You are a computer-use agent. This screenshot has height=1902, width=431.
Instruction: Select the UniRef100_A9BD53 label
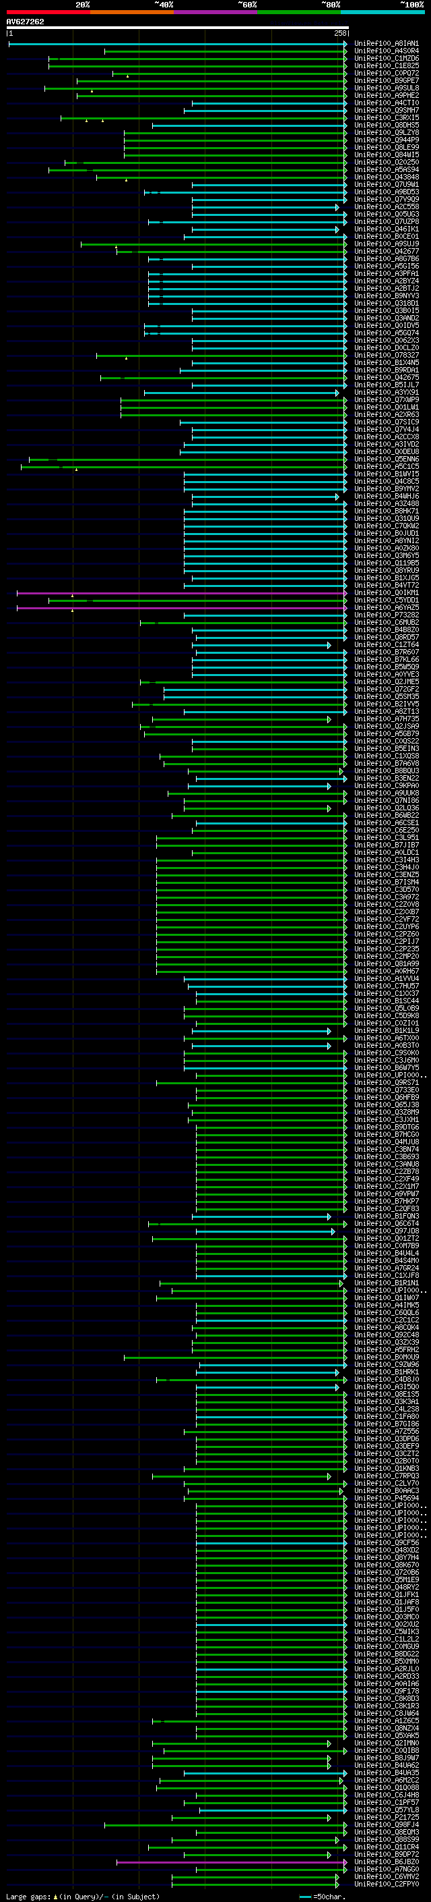[x=387, y=192]
